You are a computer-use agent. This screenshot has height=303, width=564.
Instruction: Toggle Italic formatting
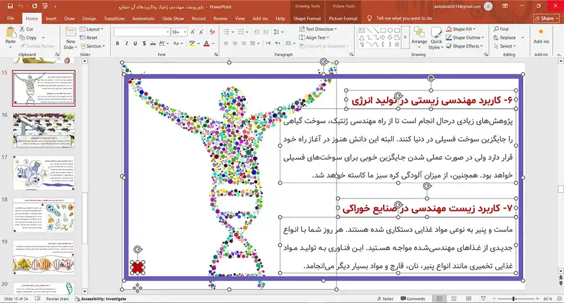pos(127,43)
